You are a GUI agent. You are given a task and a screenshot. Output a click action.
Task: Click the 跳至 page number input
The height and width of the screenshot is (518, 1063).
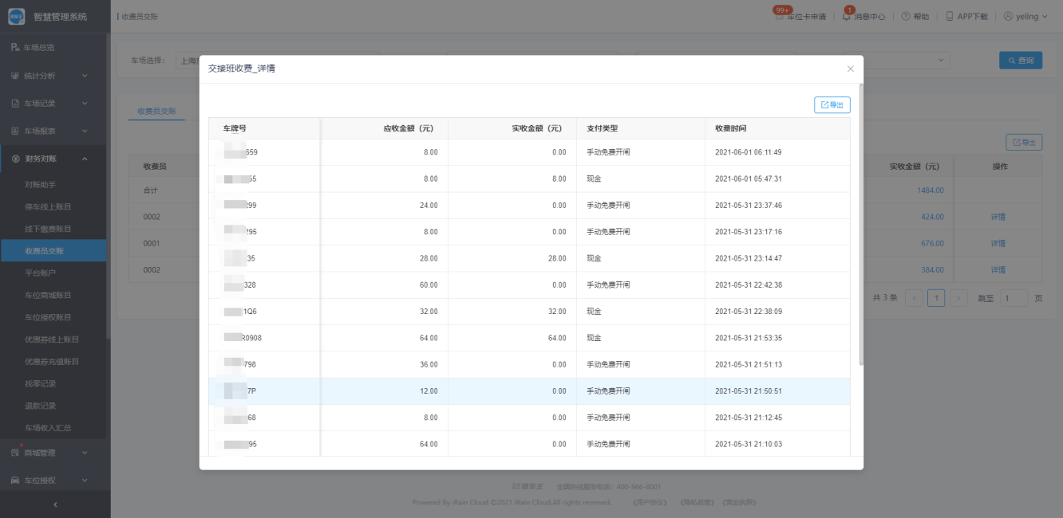pyautogui.click(x=1014, y=298)
